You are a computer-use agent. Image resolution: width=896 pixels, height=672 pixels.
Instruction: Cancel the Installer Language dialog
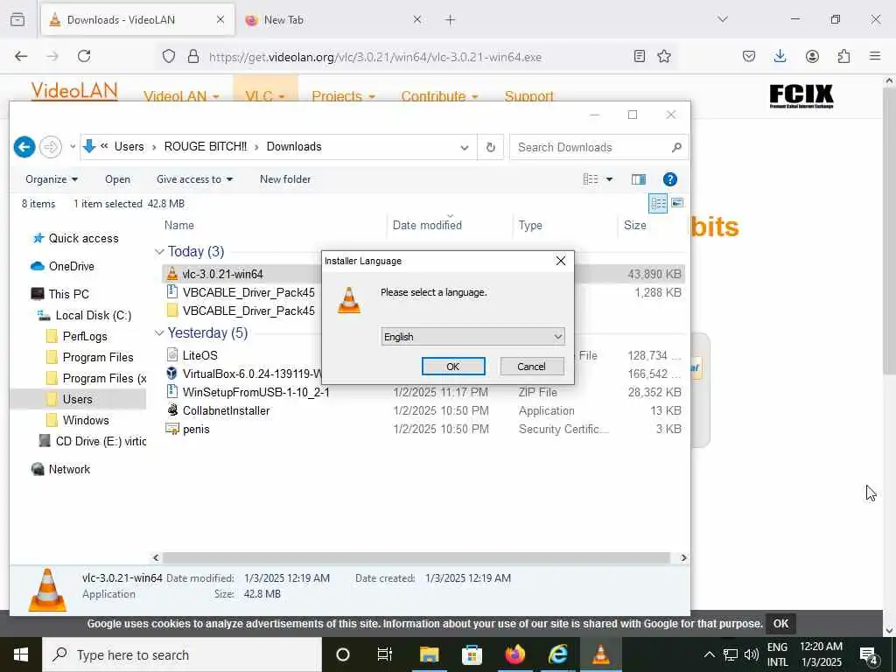tap(531, 367)
